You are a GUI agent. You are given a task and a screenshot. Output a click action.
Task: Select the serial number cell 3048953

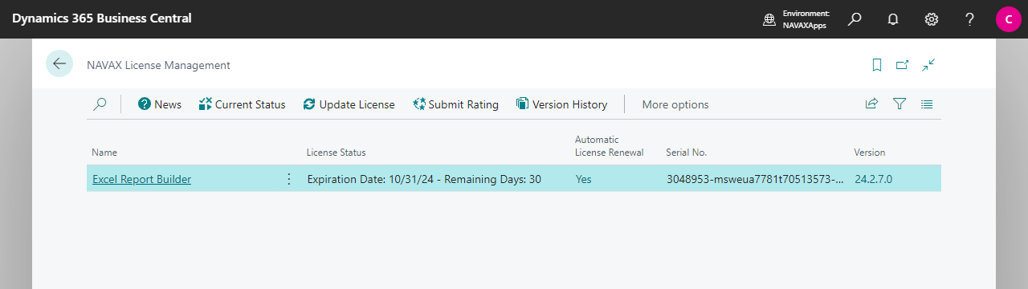click(755, 179)
